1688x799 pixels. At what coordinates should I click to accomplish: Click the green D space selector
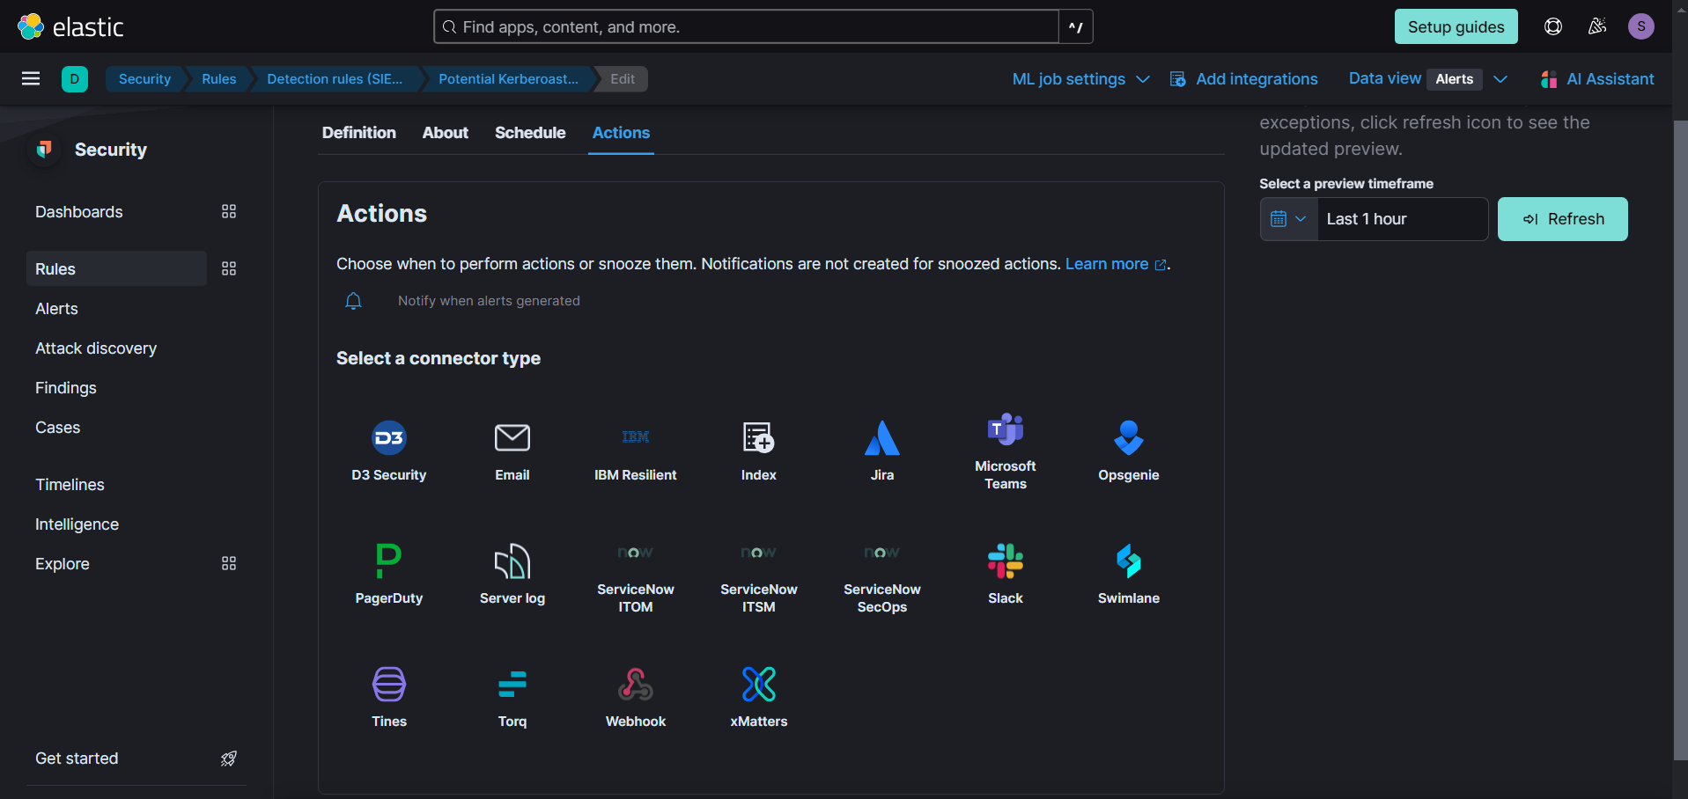(75, 78)
